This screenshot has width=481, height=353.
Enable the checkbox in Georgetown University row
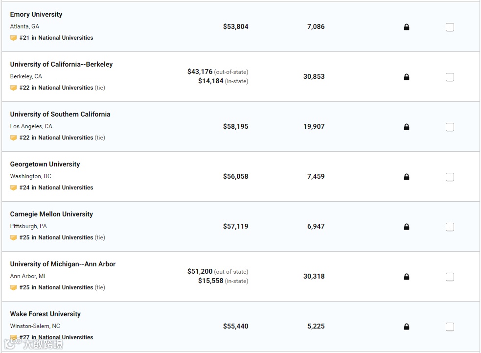click(450, 177)
